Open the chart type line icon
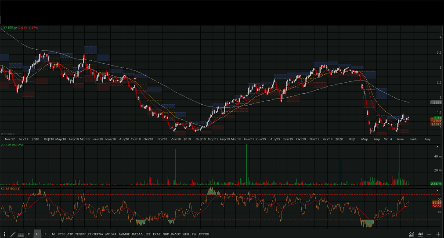The height and width of the screenshot is (238, 444). coord(412,234)
